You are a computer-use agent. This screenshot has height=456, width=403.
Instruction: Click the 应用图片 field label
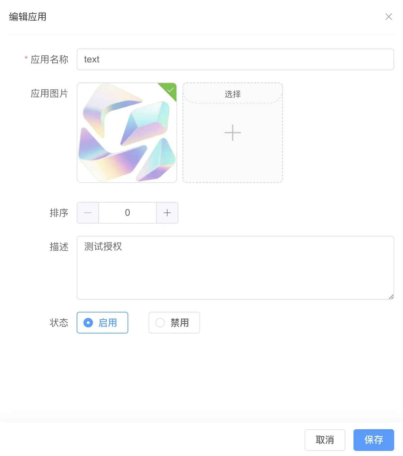point(50,93)
